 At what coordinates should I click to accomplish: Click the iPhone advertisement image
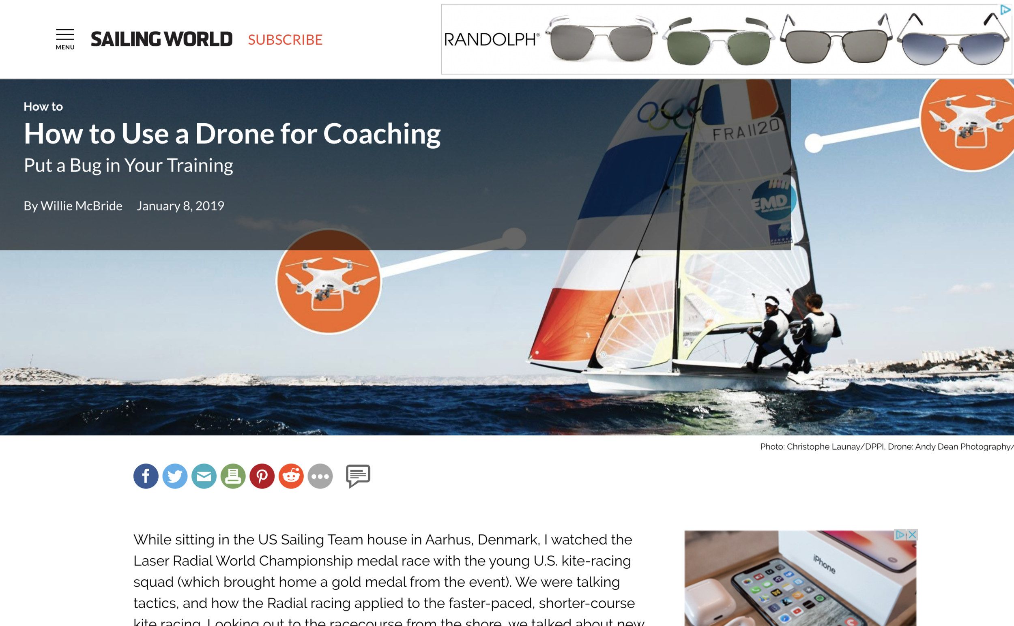click(800, 578)
